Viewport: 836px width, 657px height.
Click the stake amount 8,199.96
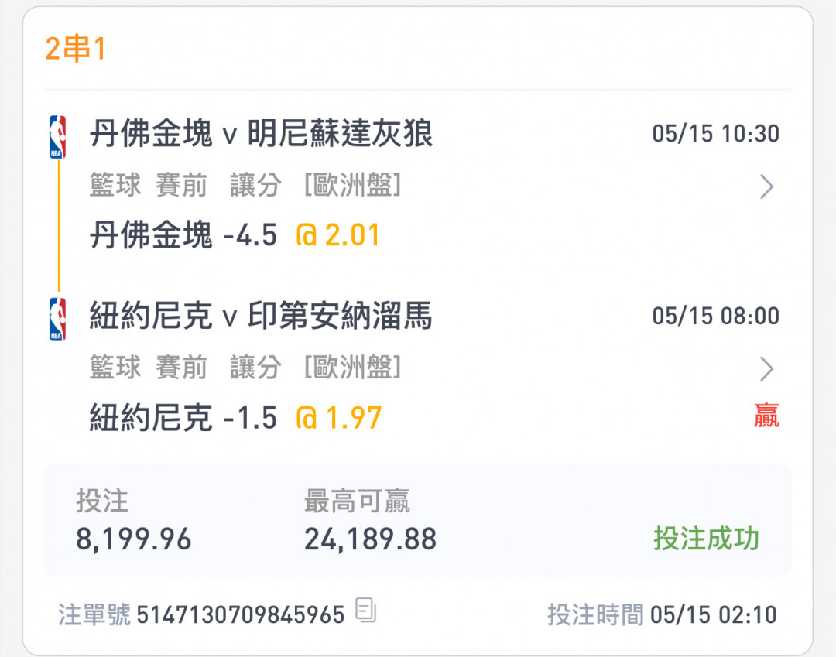[x=133, y=539]
